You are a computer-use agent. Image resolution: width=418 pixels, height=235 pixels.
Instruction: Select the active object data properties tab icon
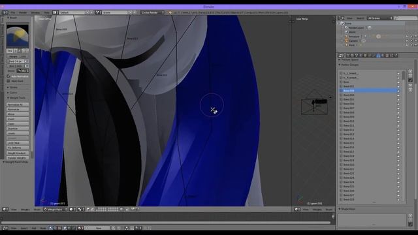click(378, 55)
